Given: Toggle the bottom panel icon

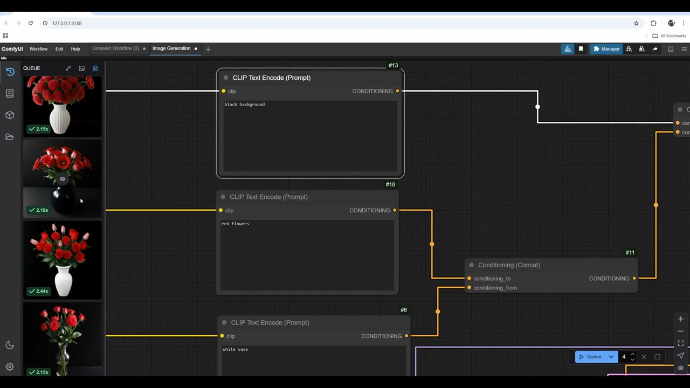Looking at the screenshot, I should coord(671,49).
